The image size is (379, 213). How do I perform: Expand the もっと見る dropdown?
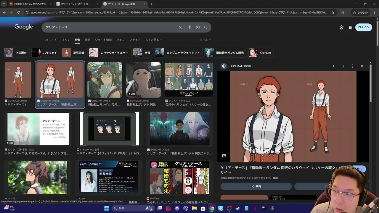coord(153,40)
